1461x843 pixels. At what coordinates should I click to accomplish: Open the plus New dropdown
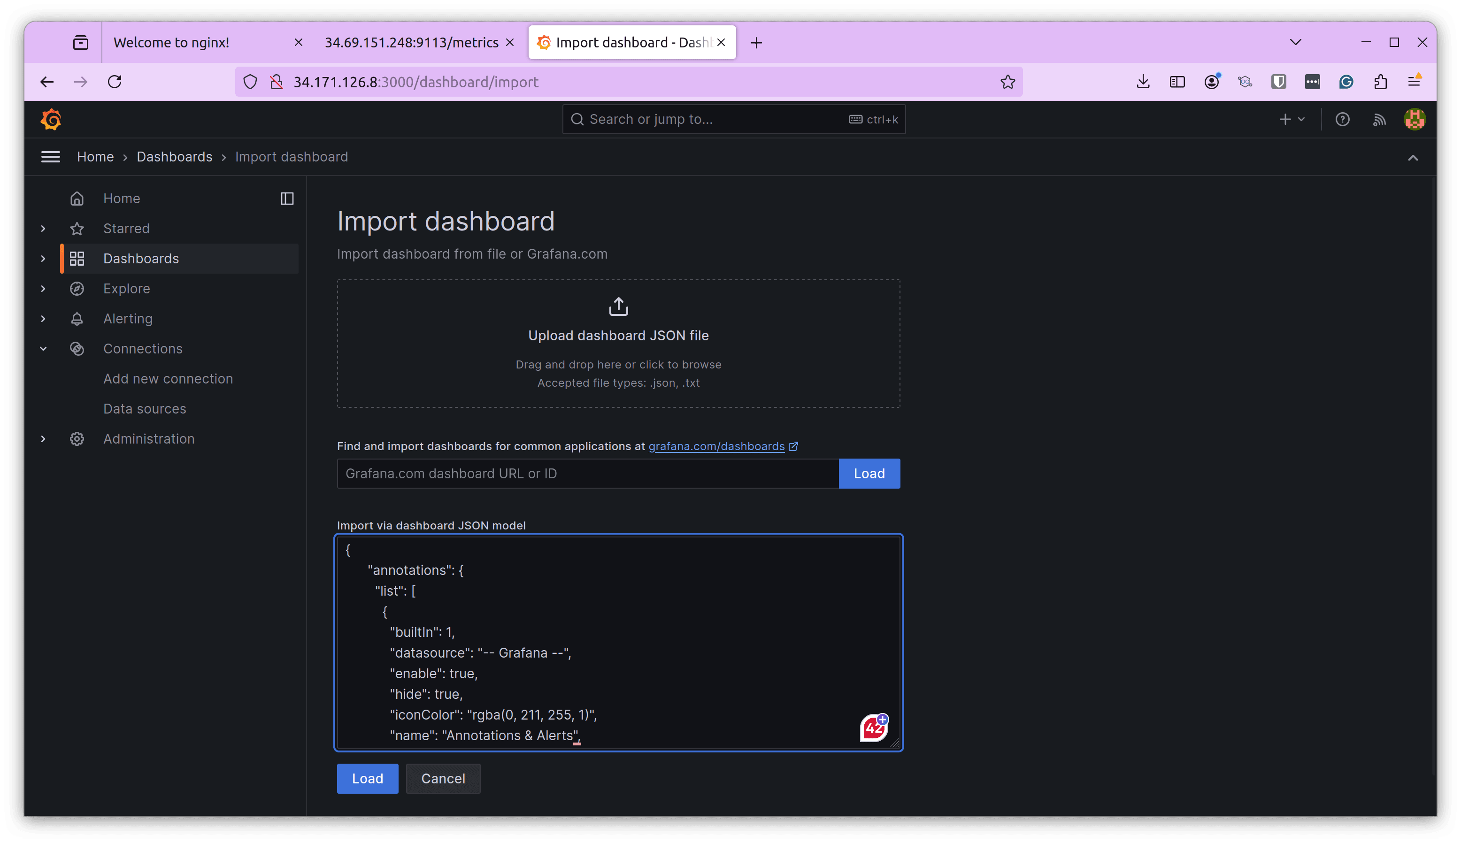(1292, 119)
